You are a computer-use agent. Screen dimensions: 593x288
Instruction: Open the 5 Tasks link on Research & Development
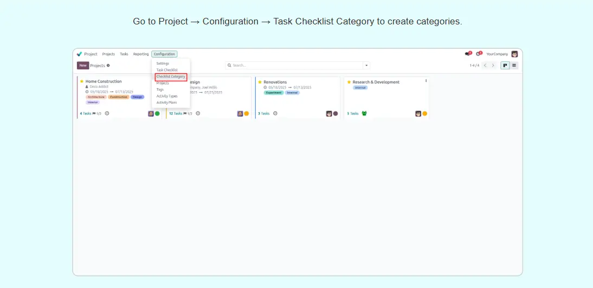click(353, 114)
